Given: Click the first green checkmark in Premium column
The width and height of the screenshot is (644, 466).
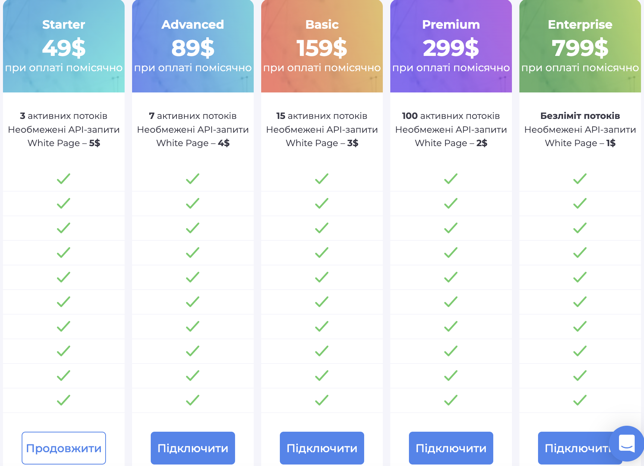Looking at the screenshot, I should click(x=451, y=179).
